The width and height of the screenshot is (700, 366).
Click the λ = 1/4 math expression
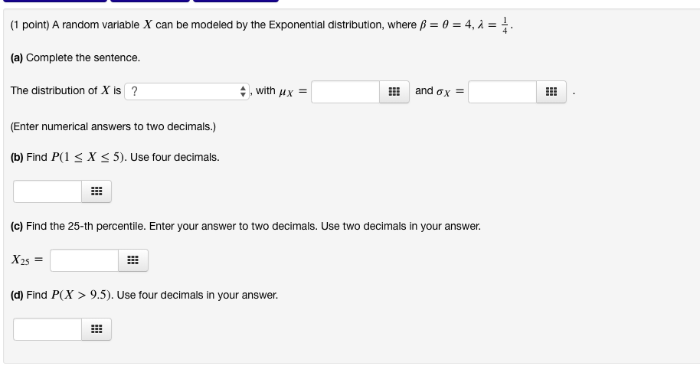[493, 25]
